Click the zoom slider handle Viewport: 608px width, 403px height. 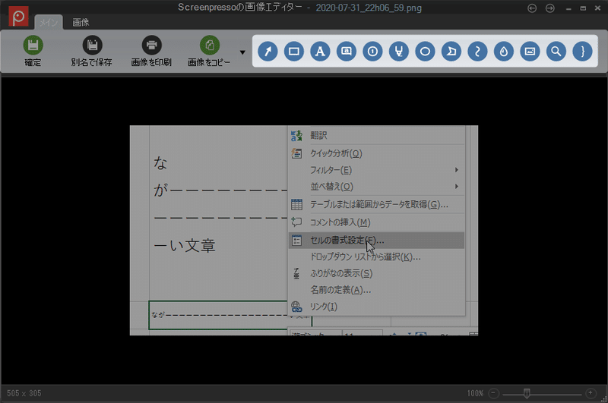tap(527, 394)
